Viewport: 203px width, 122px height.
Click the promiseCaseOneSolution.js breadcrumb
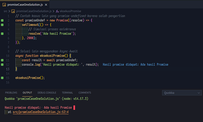34,11
